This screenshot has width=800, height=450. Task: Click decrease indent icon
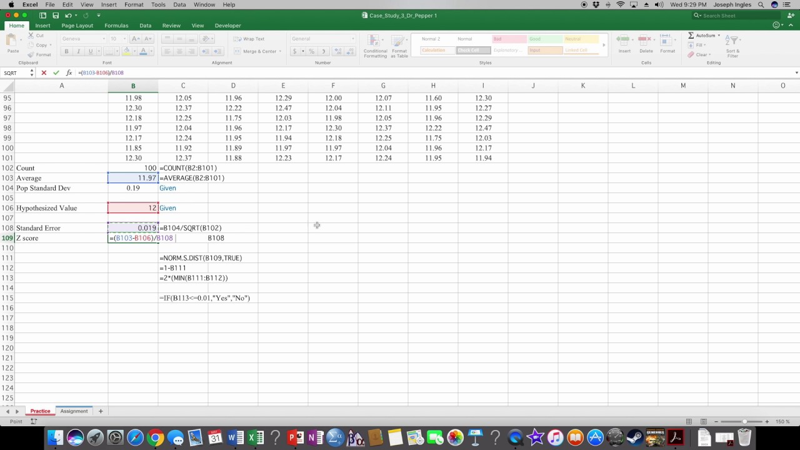[x=206, y=51]
